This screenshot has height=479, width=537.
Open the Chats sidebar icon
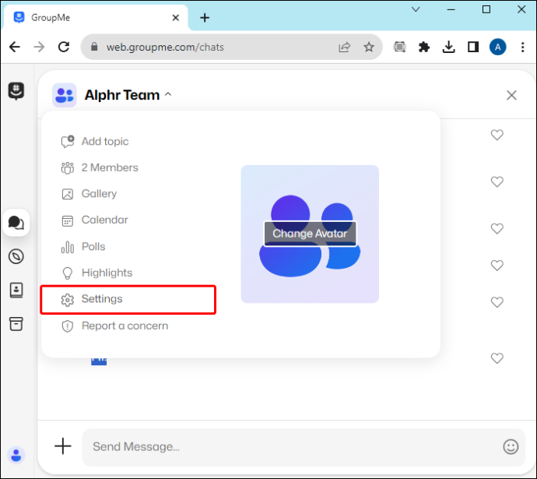[x=16, y=223]
